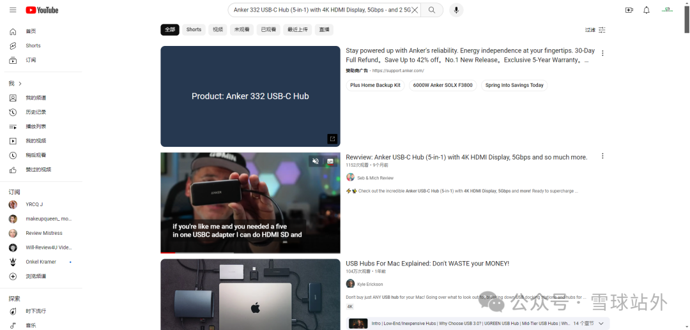Open more options for Anker ad
690x330 pixels.
[x=602, y=53]
